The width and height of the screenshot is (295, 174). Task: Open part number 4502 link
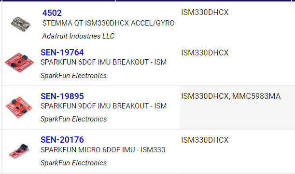pyautogui.click(x=52, y=13)
